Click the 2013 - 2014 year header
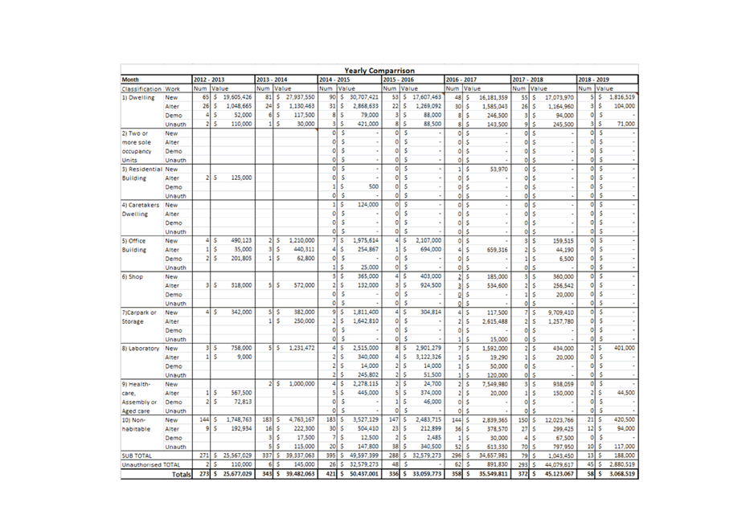 point(273,80)
